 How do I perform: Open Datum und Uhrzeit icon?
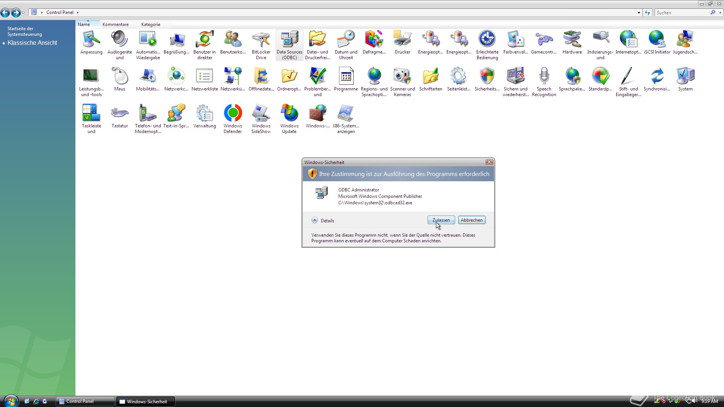pos(346,45)
